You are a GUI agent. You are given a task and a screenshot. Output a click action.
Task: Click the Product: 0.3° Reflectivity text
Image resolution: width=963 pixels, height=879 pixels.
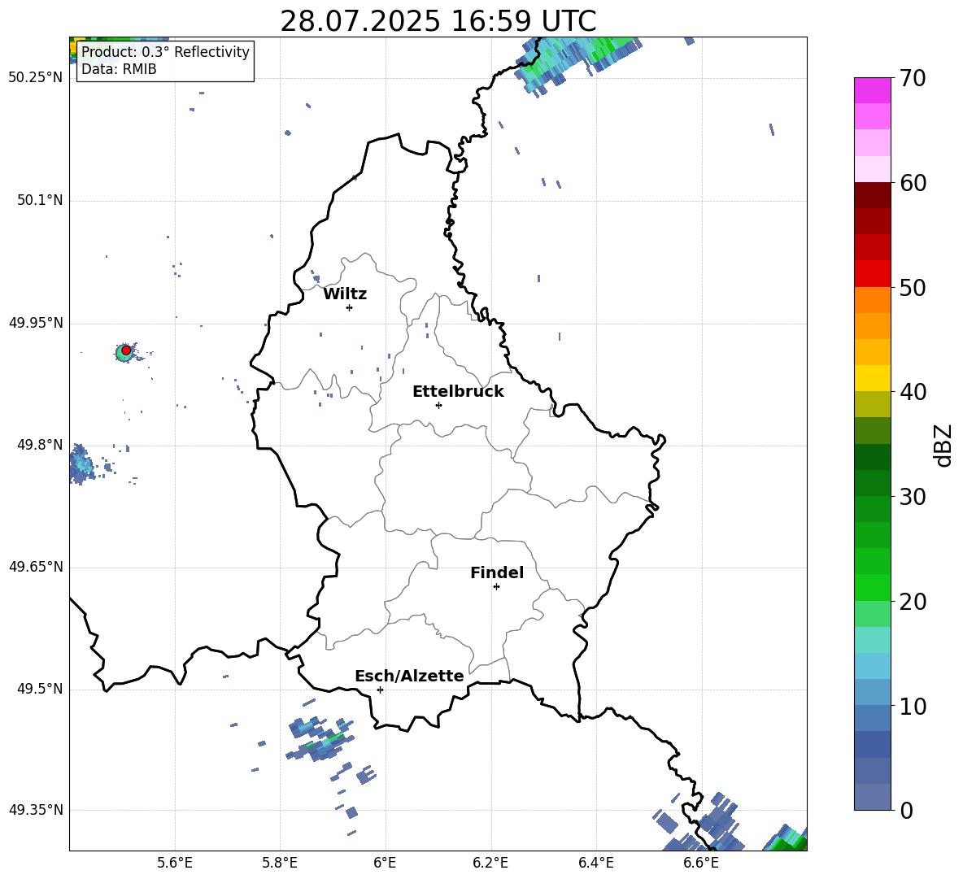(165, 52)
